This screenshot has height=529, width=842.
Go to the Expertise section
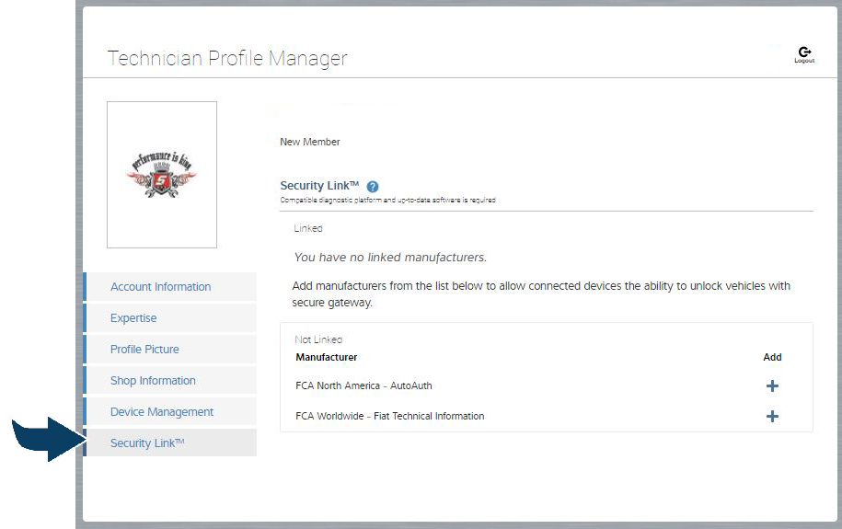click(133, 318)
